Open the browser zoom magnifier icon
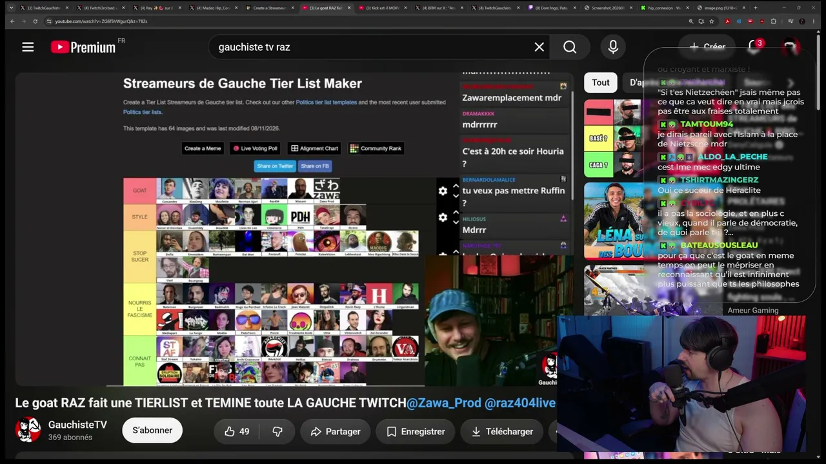 [x=691, y=21]
